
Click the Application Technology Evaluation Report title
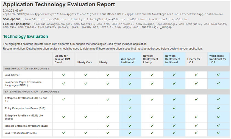click(x=59, y=4)
